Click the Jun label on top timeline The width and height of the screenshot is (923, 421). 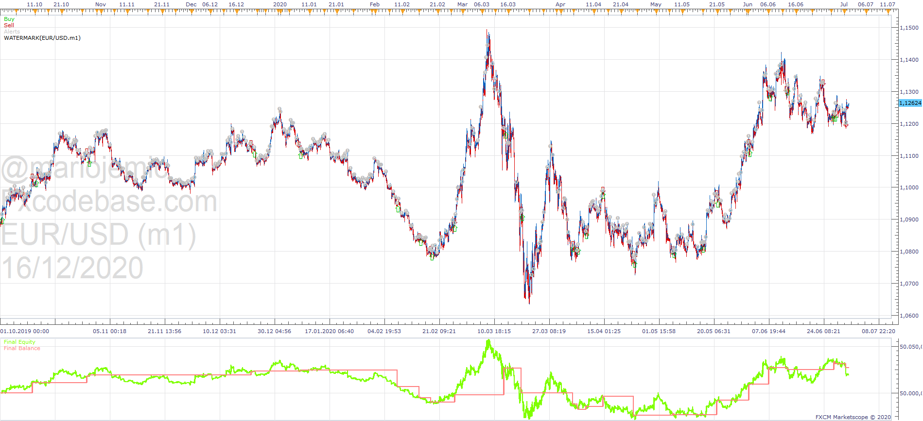(x=748, y=4)
